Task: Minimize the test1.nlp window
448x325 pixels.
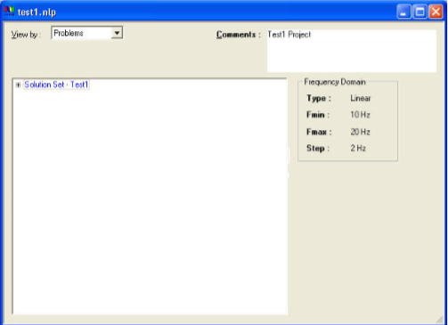Action: (403, 12)
